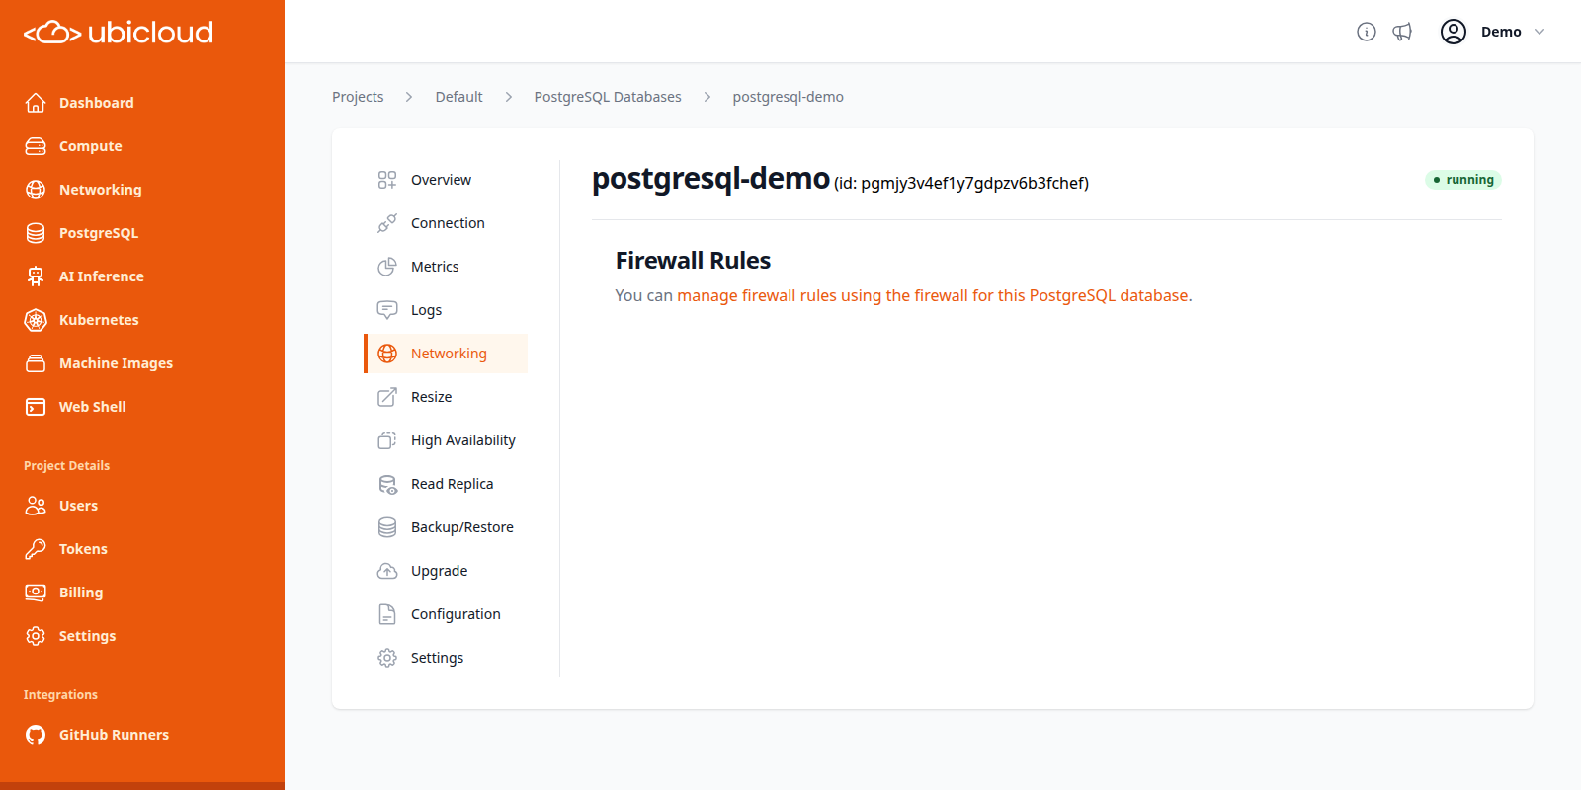Click the AI Inference chip icon
Viewport: 1581px width, 790px height.
pyautogui.click(x=36, y=276)
